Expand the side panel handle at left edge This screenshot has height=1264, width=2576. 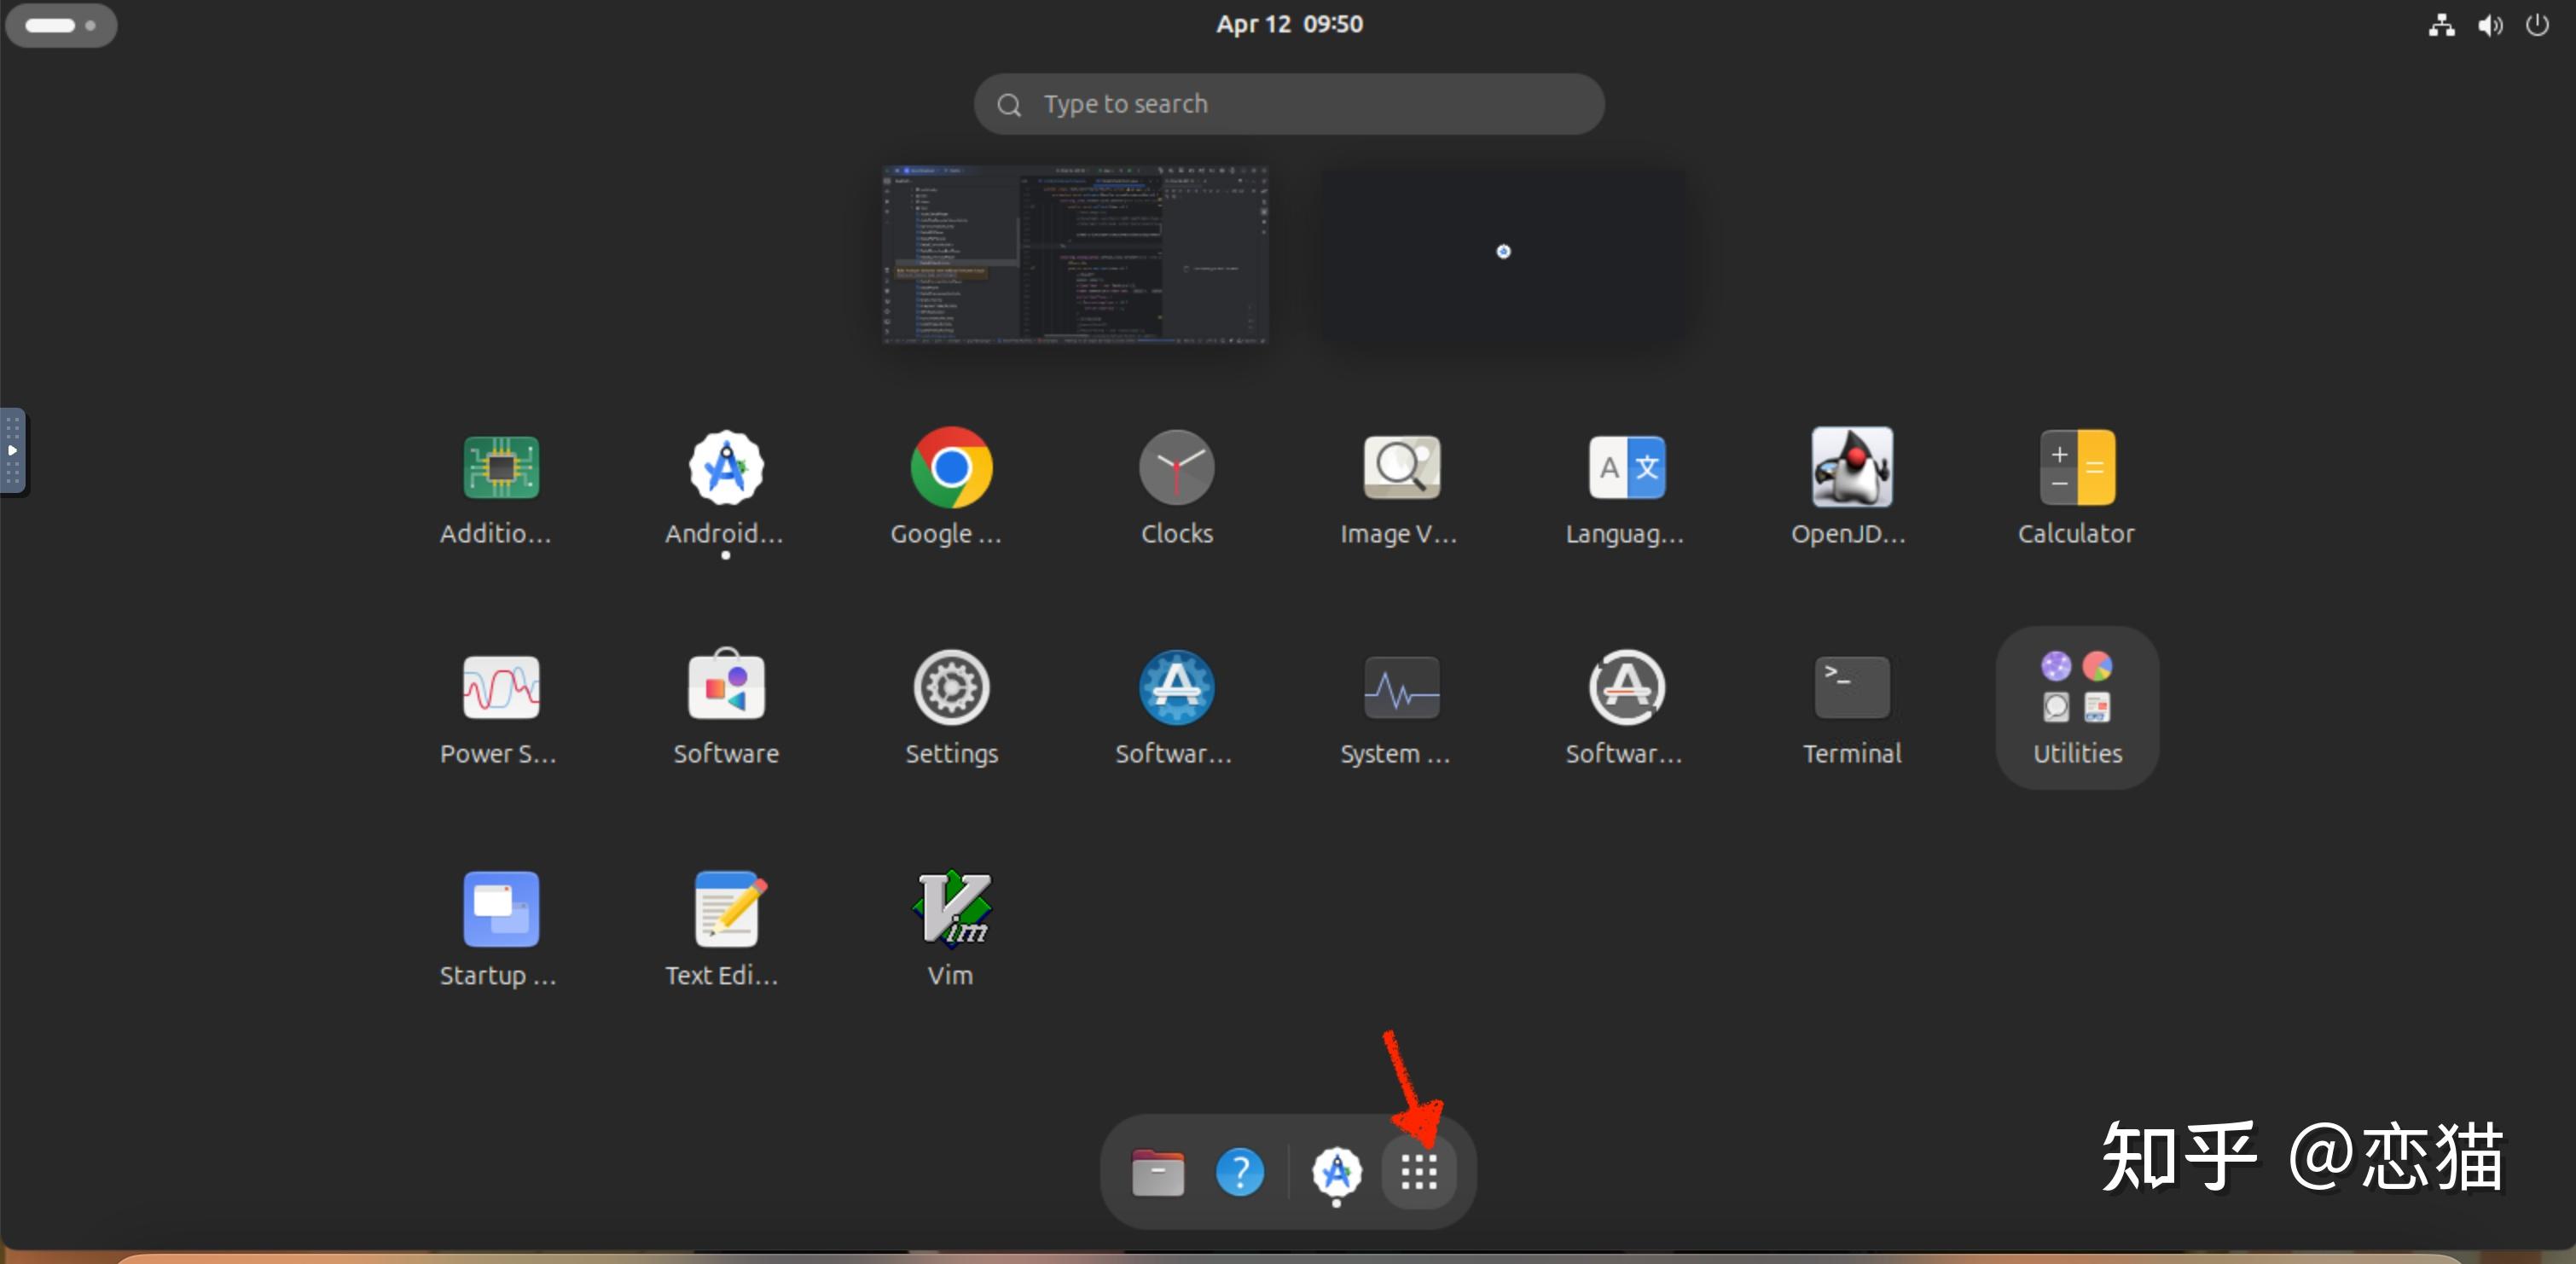click(x=13, y=451)
